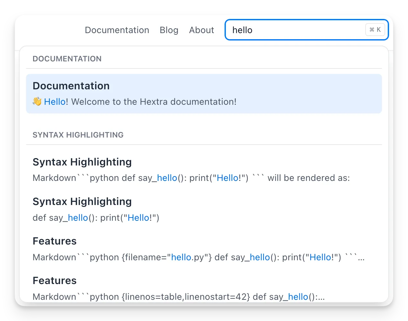This screenshot has width=408, height=321.
Task: Click the hello link in linenos Features result
Action: pos(298,297)
